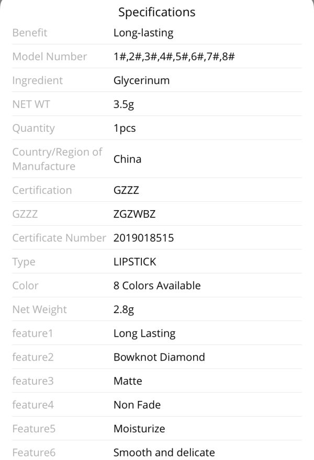Select the ZGZWBZ value
Viewport: 314px width, 460px height.
(134, 214)
